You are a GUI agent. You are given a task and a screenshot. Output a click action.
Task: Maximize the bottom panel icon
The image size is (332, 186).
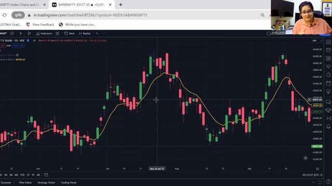tap(320, 182)
